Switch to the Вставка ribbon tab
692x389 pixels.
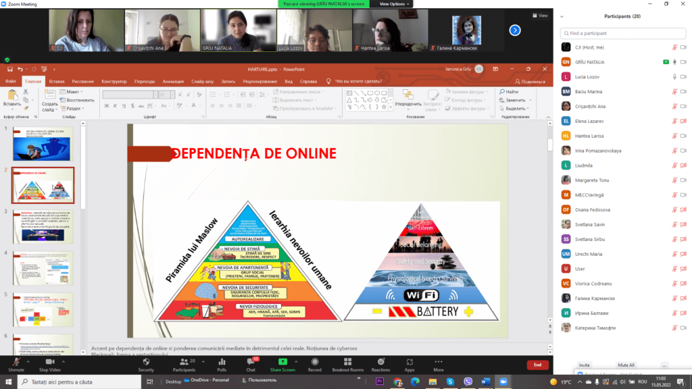[57, 81]
